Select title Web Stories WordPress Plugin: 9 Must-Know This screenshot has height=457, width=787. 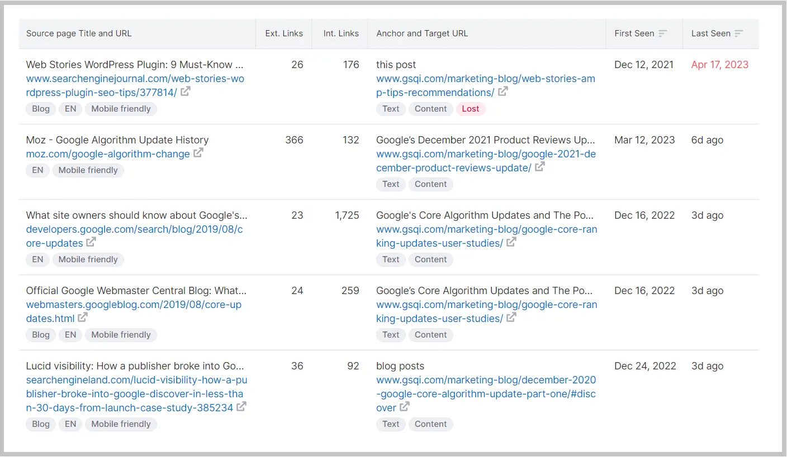pyautogui.click(x=135, y=65)
